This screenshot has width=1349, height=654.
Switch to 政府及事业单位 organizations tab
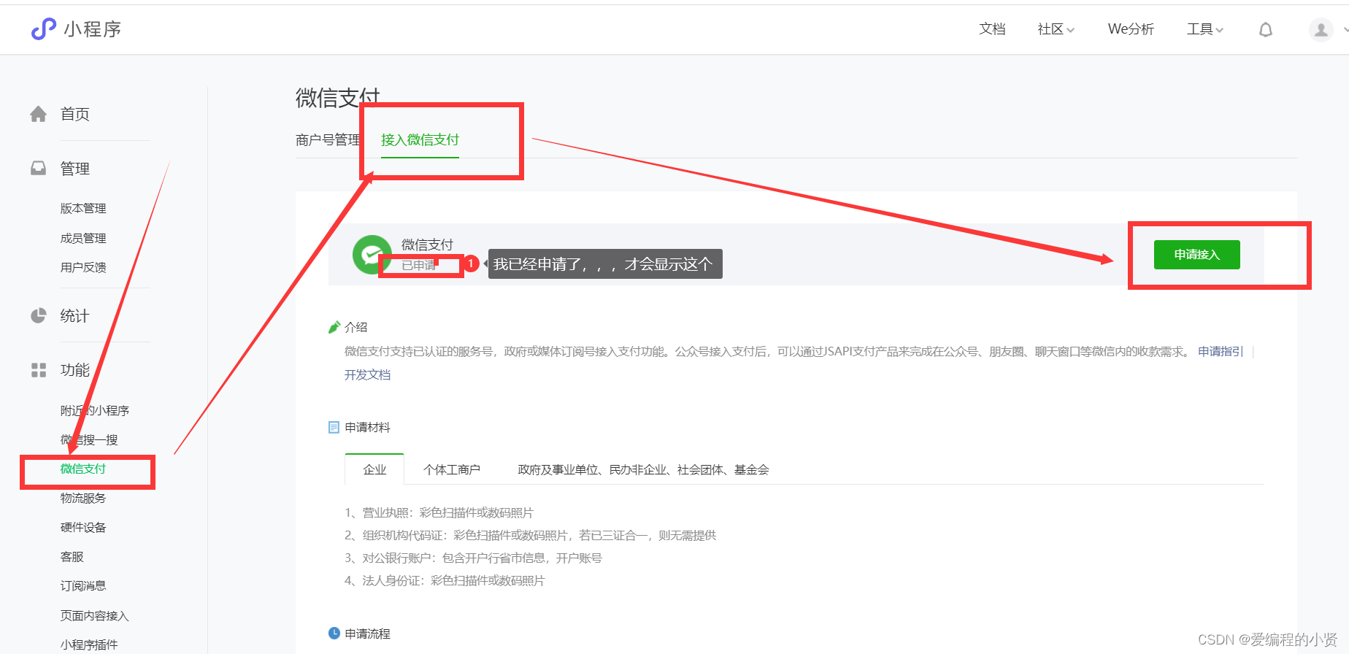pyautogui.click(x=643, y=469)
